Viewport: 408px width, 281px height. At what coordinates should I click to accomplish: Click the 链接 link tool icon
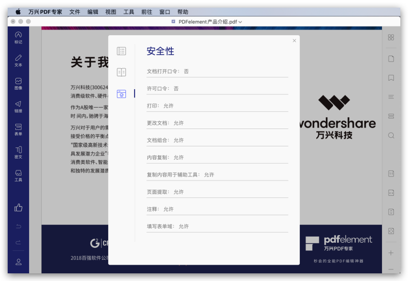click(x=18, y=107)
